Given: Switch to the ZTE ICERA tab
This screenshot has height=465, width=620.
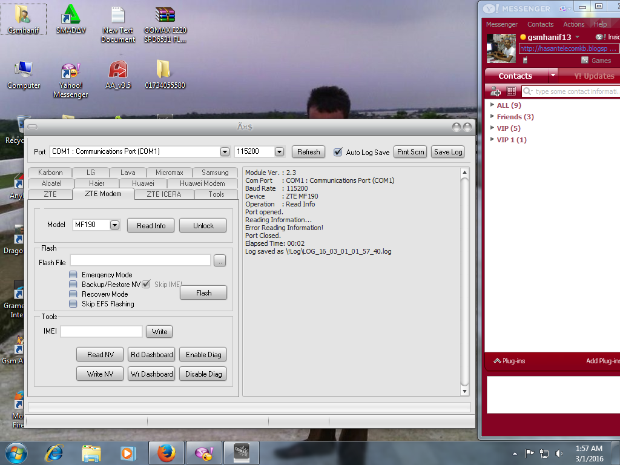Looking at the screenshot, I should pyautogui.click(x=163, y=194).
